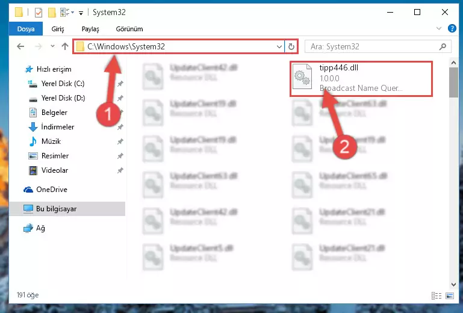Image resolution: width=463 pixels, height=313 pixels.
Task: Open the Görünüm ribbon tab
Action: [x=129, y=29]
